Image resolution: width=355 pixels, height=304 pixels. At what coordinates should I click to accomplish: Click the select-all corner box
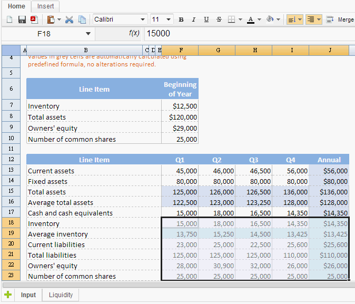pos(11,50)
